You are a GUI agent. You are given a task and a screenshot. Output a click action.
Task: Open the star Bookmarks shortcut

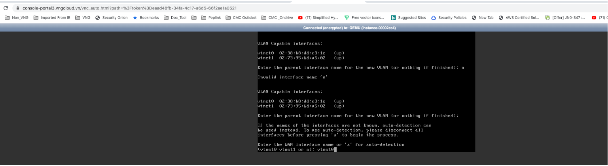[146, 18]
